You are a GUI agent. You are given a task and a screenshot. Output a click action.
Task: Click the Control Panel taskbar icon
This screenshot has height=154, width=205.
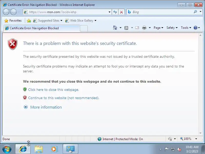coord(70,149)
